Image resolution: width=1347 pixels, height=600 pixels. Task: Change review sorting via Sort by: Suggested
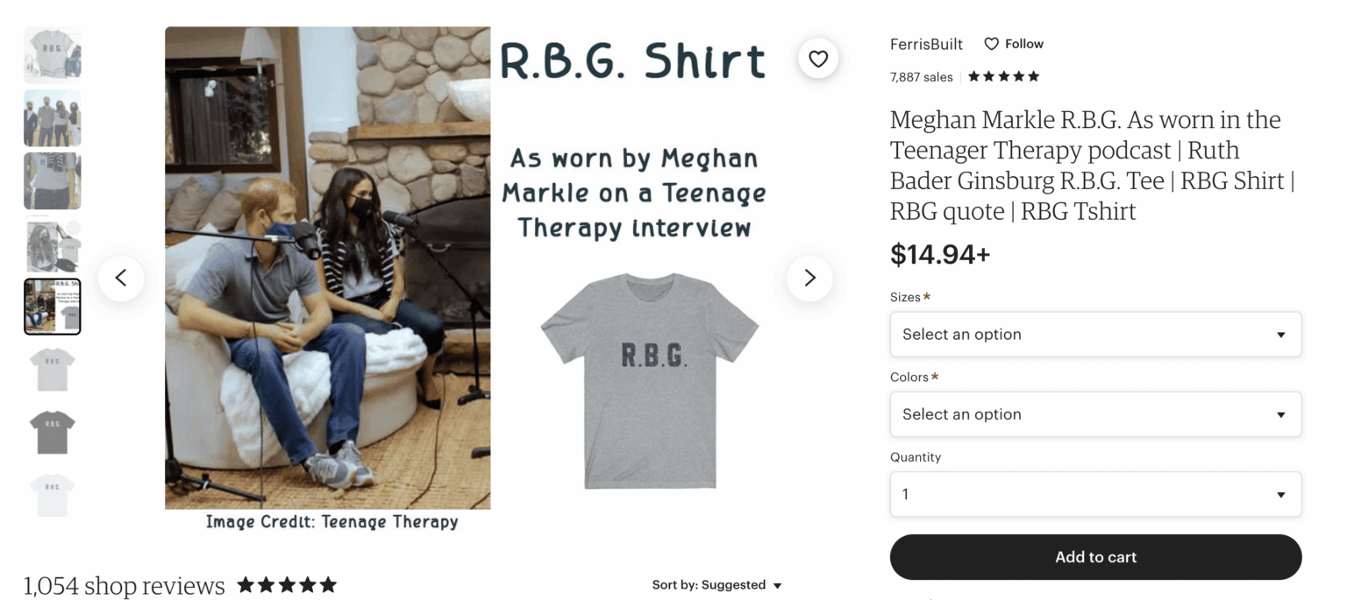716,584
